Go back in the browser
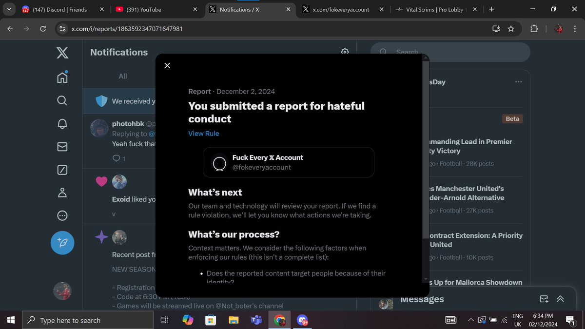Screen dimensions: 585x329 pyautogui.click(x=10, y=29)
